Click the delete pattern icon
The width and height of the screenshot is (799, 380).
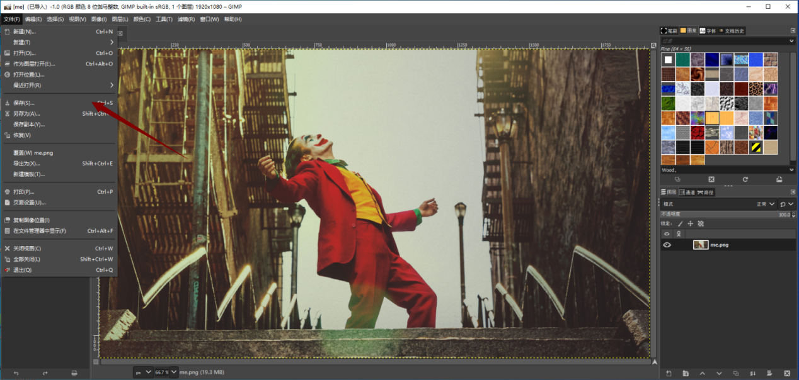711,179
